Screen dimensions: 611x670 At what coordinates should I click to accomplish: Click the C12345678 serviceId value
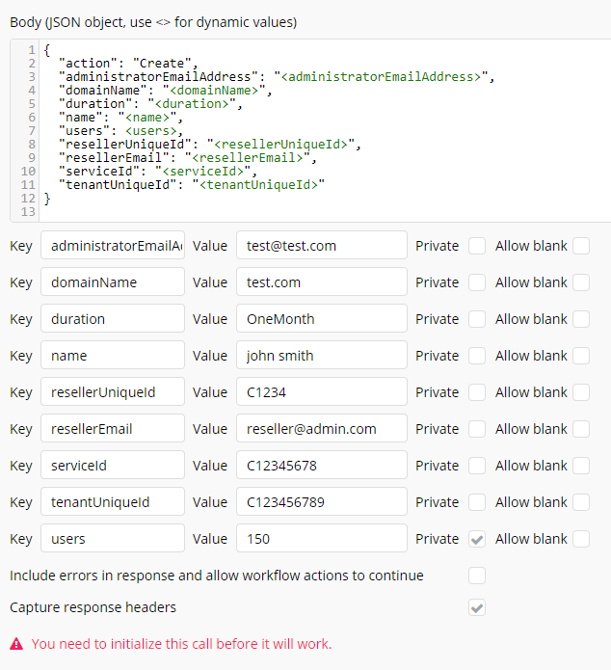[x=321, y=466]
